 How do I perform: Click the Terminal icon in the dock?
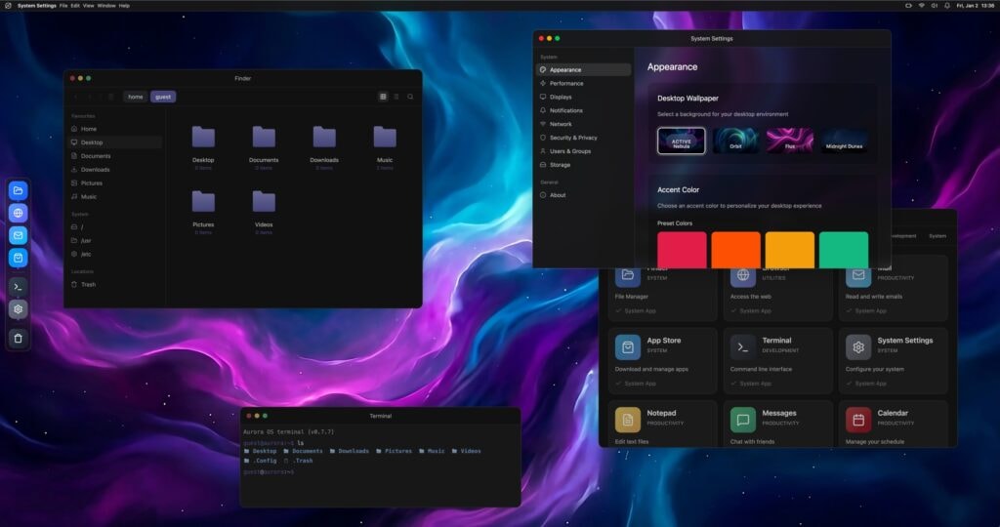coord(18,286)
